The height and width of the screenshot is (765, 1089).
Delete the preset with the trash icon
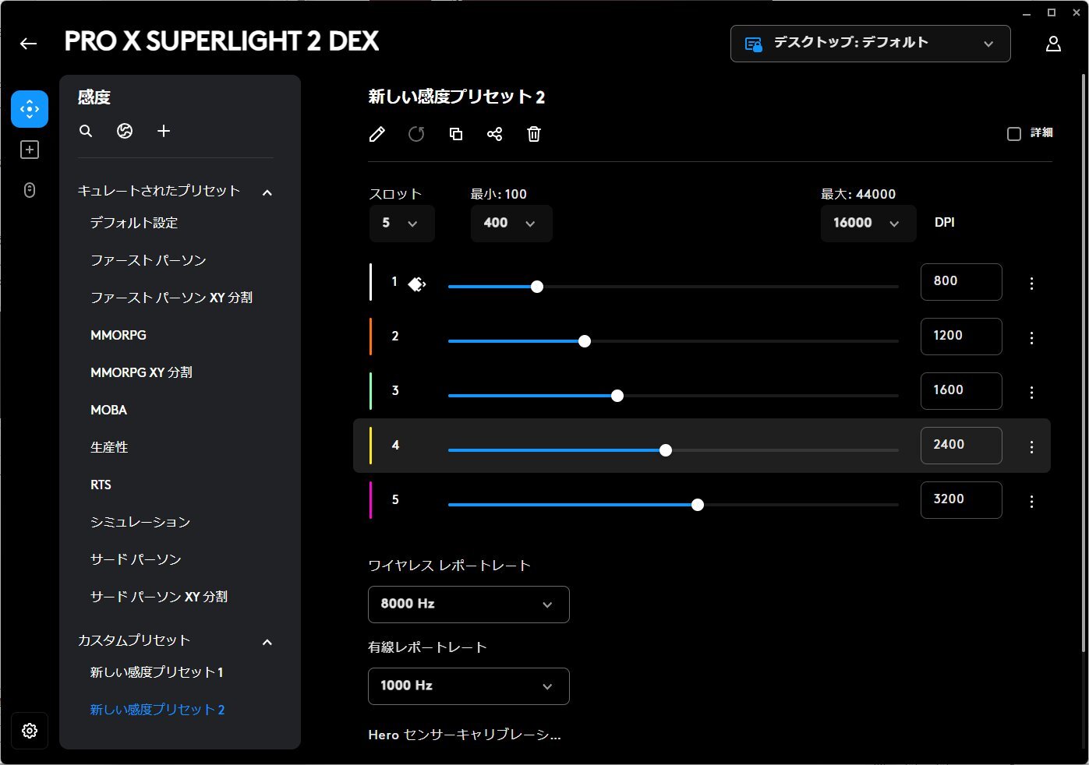coord(534,134)
